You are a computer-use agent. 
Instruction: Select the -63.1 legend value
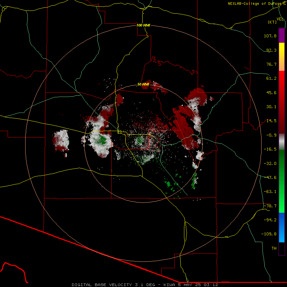pyautogui.click(x=270, y=192)
